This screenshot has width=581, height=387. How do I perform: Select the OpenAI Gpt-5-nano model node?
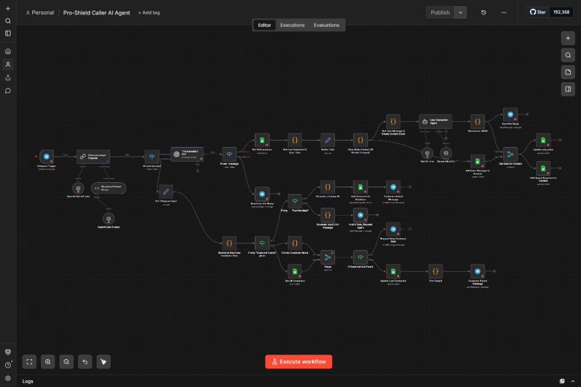point(108,218)
